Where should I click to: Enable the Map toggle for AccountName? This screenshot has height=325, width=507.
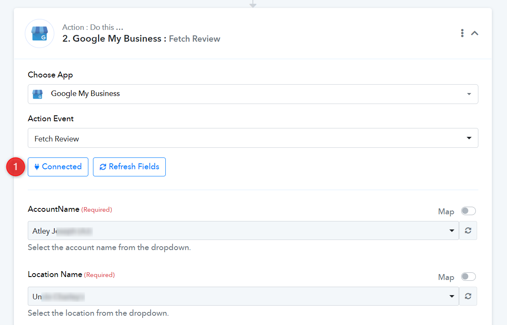tap(468, 211)
